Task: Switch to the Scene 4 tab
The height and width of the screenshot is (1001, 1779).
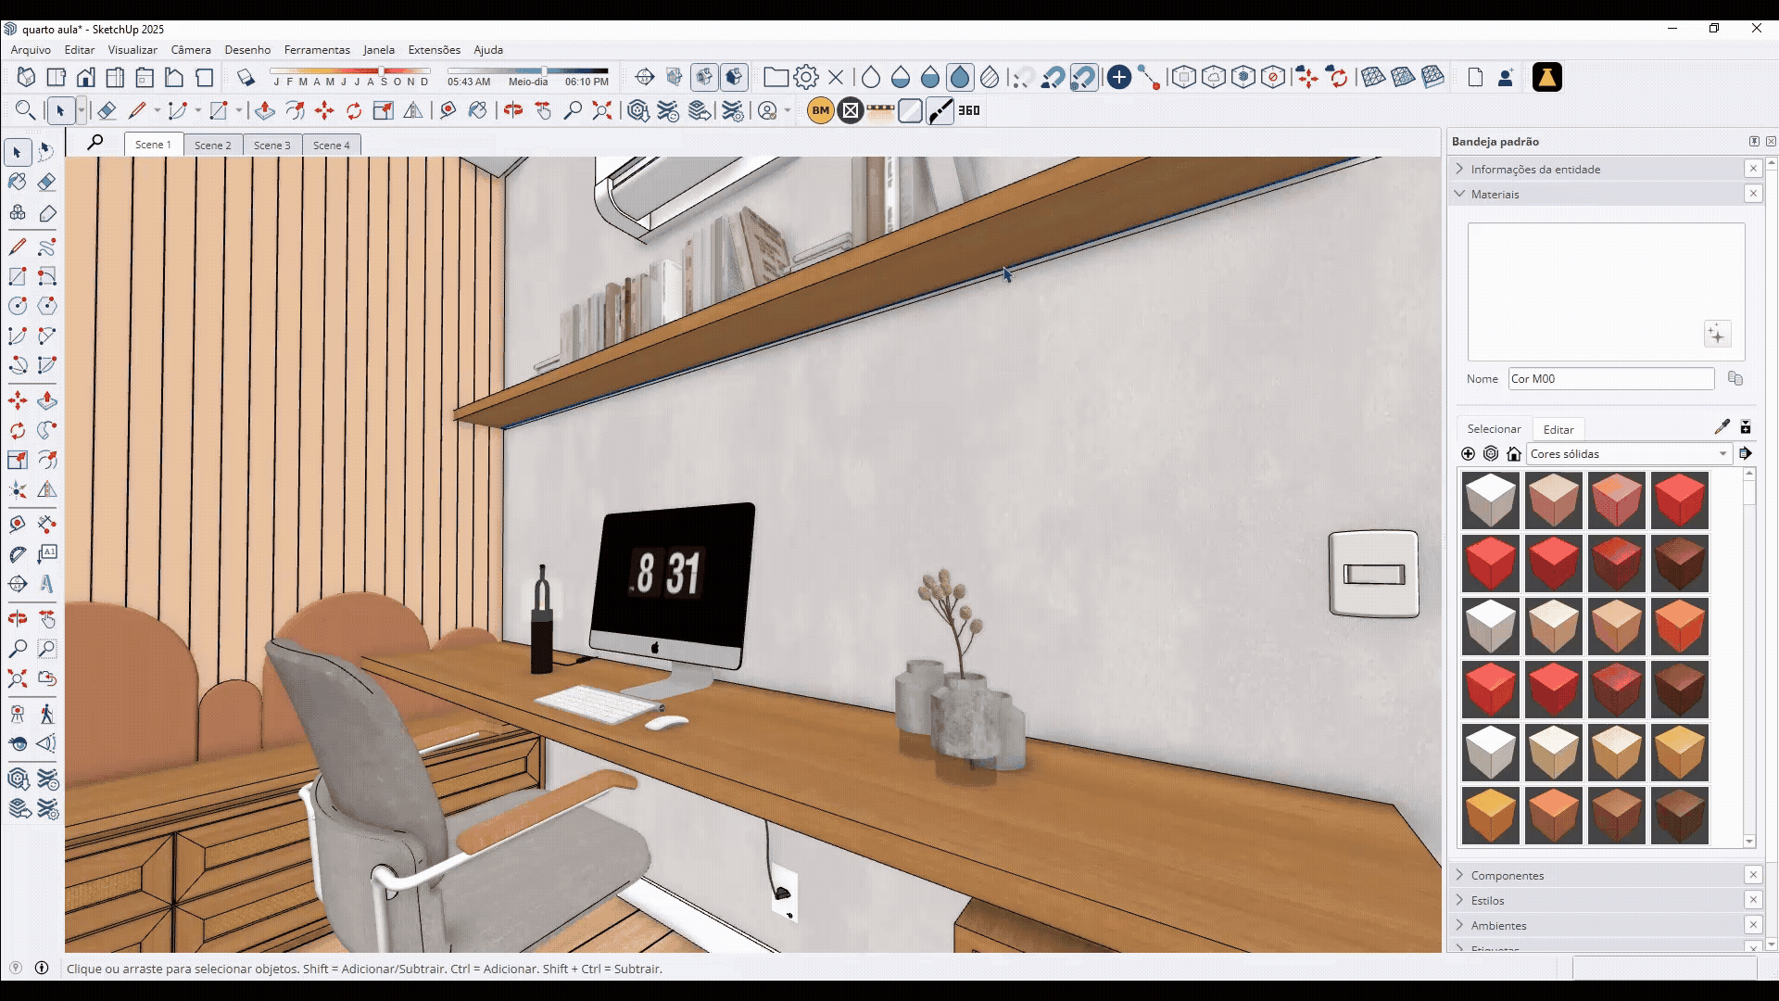Action: (x=332, y=145)
